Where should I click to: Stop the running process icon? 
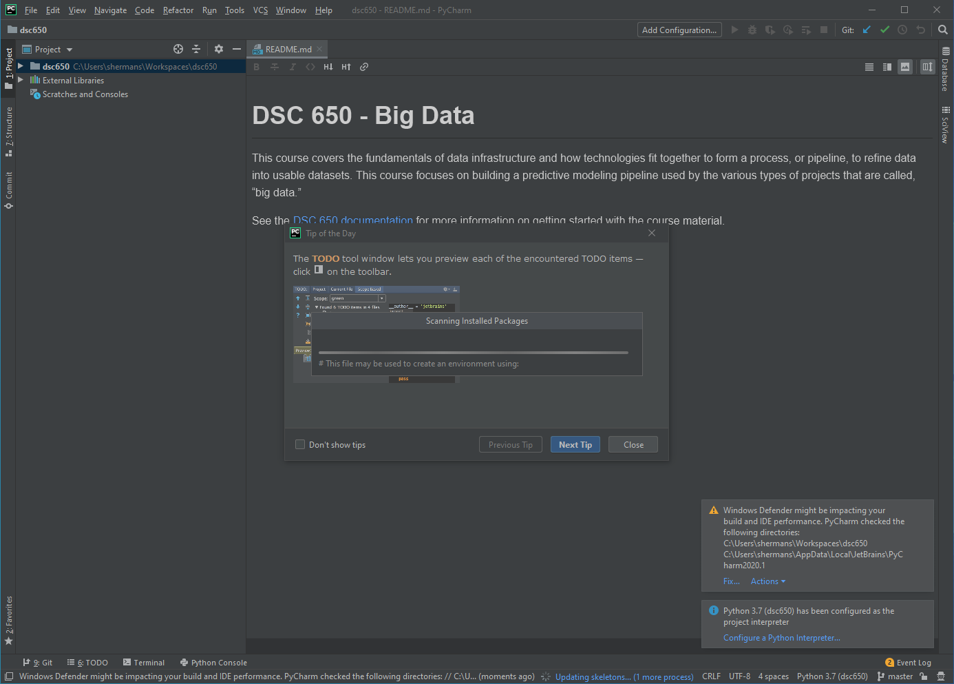point(824,30)
